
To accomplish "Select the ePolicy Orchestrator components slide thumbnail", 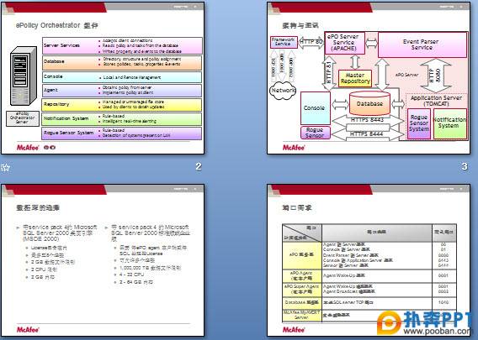I will (103, 78).
